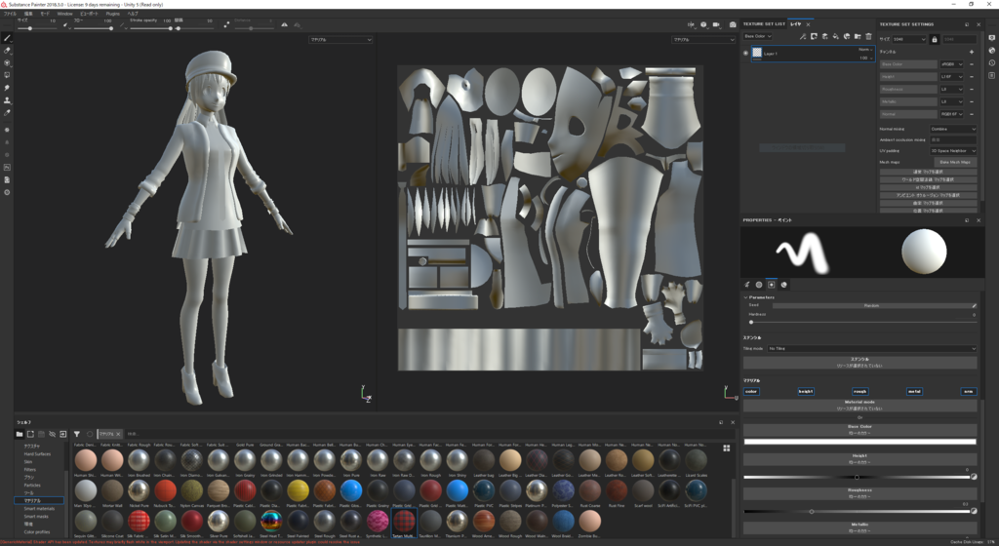The height and width of the screenshot is (546, 999).
Task: Open the Plugins menu
Action: point(113,15)
